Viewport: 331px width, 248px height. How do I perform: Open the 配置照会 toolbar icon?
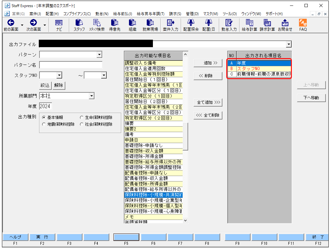tap(191, 23)
